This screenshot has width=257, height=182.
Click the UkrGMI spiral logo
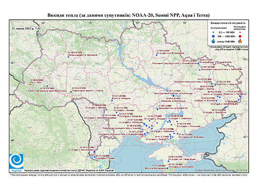(x=16, y=161)
